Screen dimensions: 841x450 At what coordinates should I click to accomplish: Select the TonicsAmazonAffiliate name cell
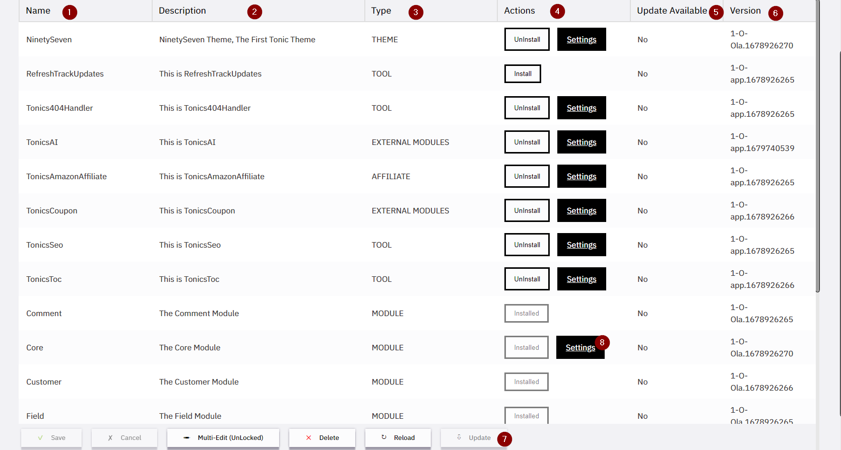click(85, 176)
